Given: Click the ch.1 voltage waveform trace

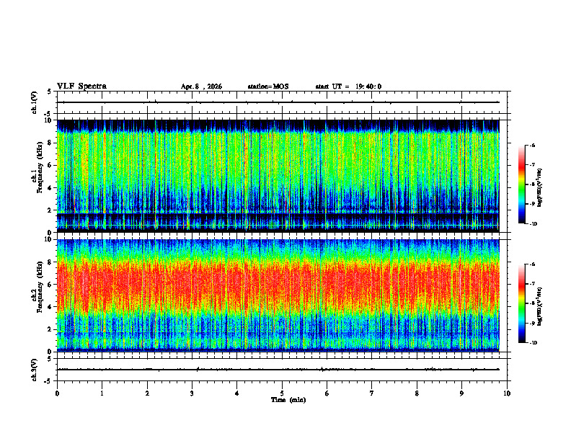Looking at the screenshot, I should click(x=278, y=102).
